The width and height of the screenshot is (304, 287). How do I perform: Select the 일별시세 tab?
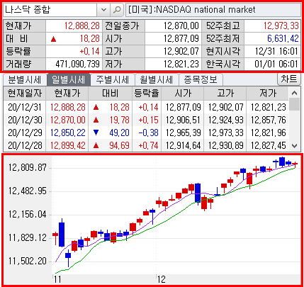(x=69, y=80)
